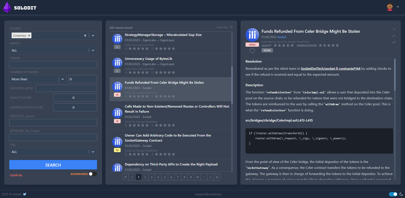405x198 pixels.
Task: Select 'Funds Refunded From Celer Bridge' list item
Action: point(170,89)
